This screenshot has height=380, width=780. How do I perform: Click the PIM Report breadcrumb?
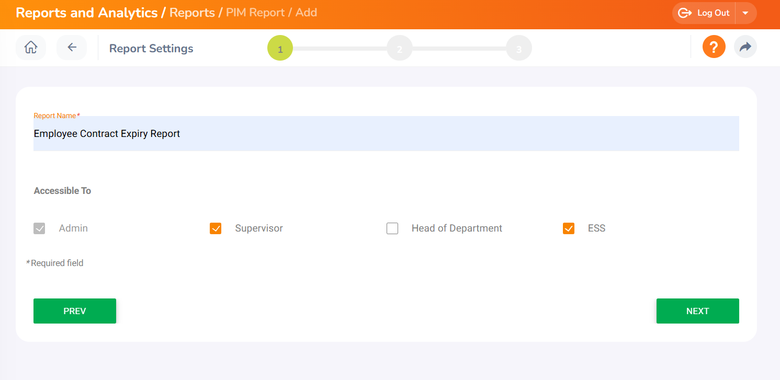click(256, 13)
